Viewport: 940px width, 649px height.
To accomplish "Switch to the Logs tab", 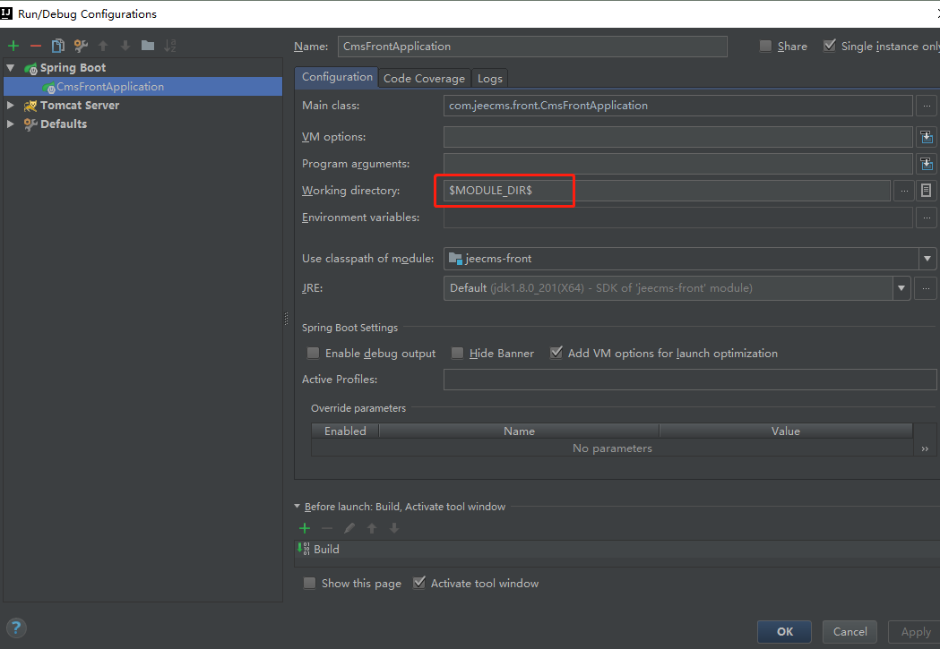I will 489,79.
